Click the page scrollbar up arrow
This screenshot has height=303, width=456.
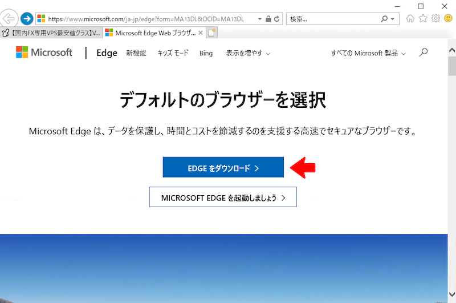451,50
